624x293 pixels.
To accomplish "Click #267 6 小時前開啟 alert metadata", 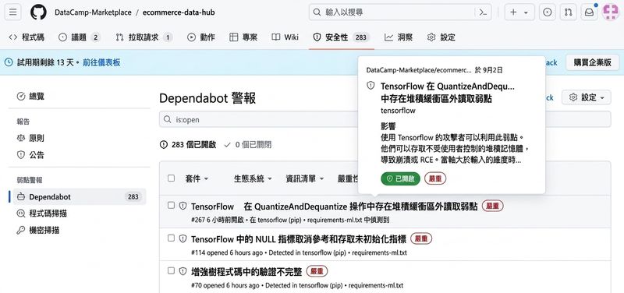I will [218, 220].
